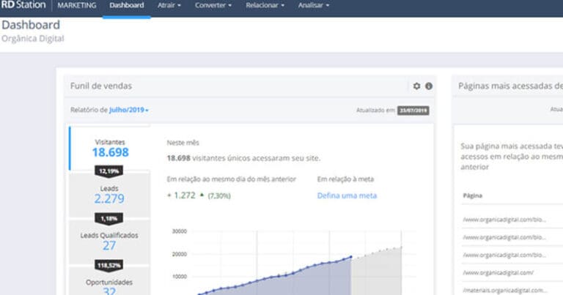The width and height of the screenshot is (563, 295).
Task: Select the Leads funnel stage
Action: 109,194
